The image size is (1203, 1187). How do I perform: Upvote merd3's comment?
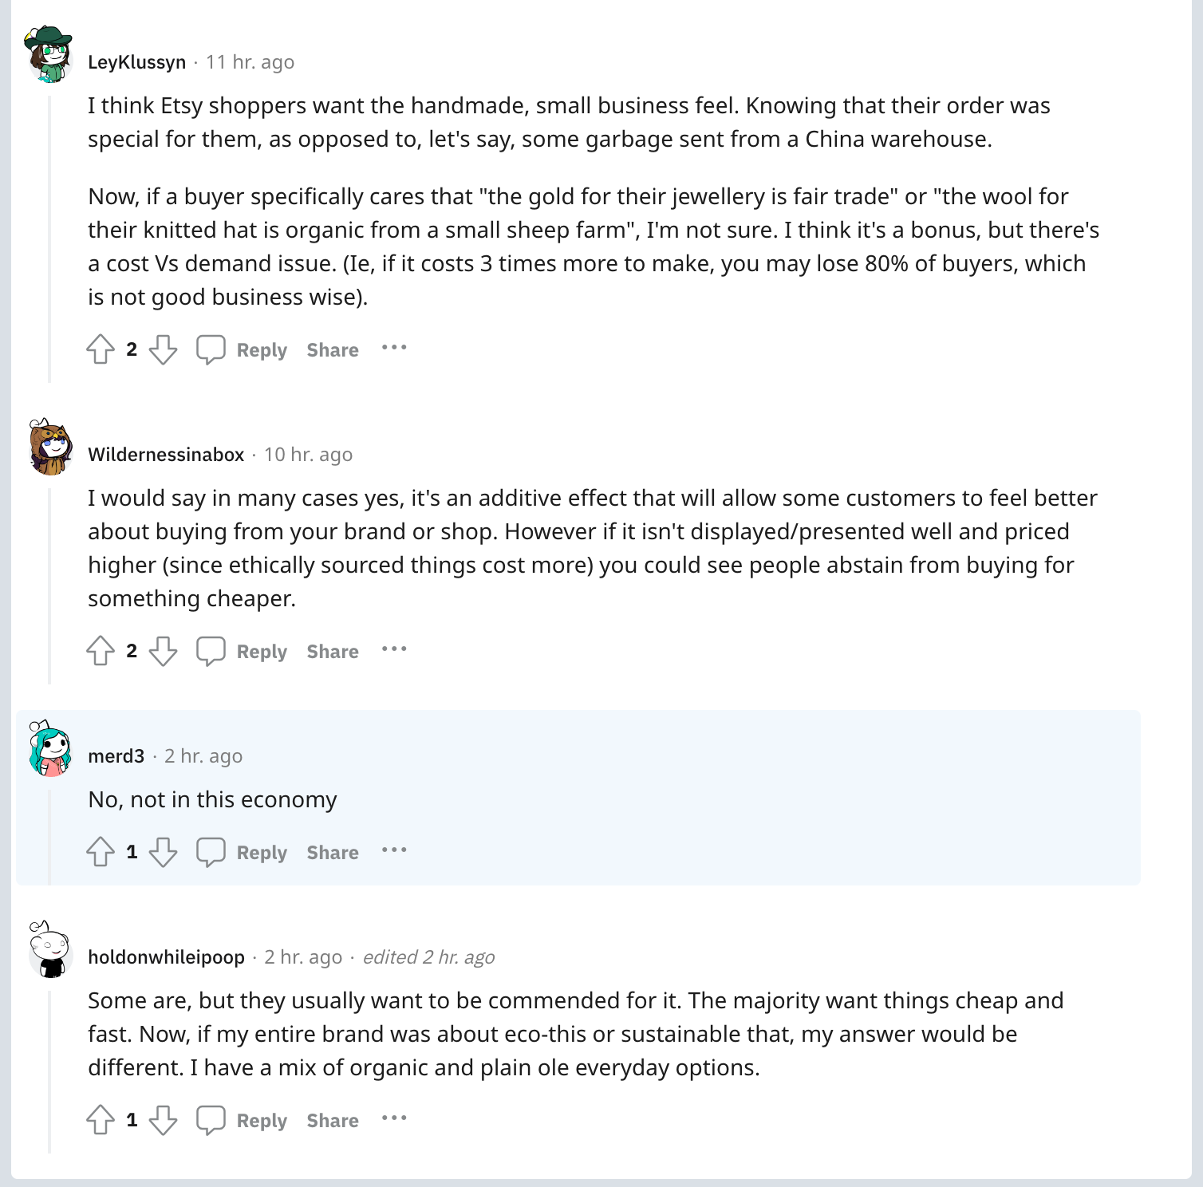(x=101, y=852)
